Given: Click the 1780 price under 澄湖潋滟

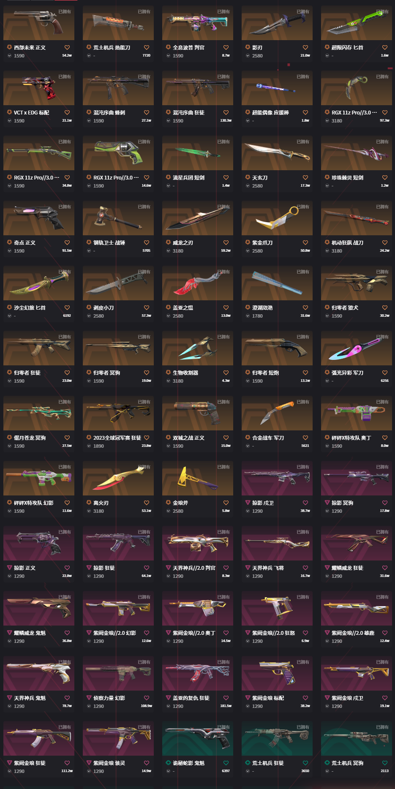Looking at the screenshot, I should pos(257,316).
